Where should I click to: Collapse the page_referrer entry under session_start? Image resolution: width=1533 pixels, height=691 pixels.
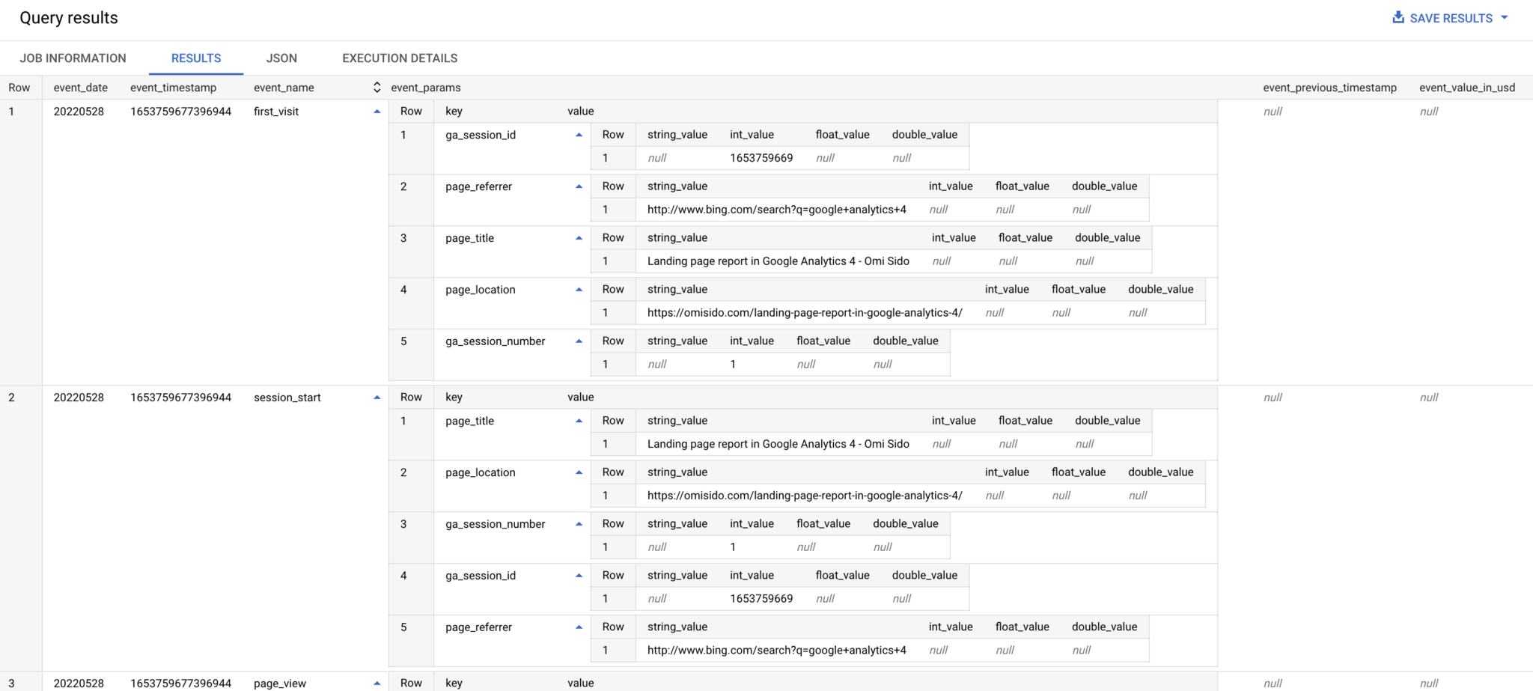(x=578, y=627)
